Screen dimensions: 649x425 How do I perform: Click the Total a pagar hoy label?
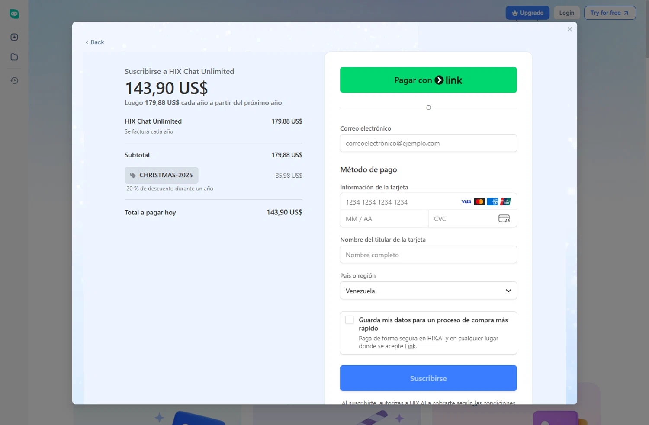click(x=150, y=212)
